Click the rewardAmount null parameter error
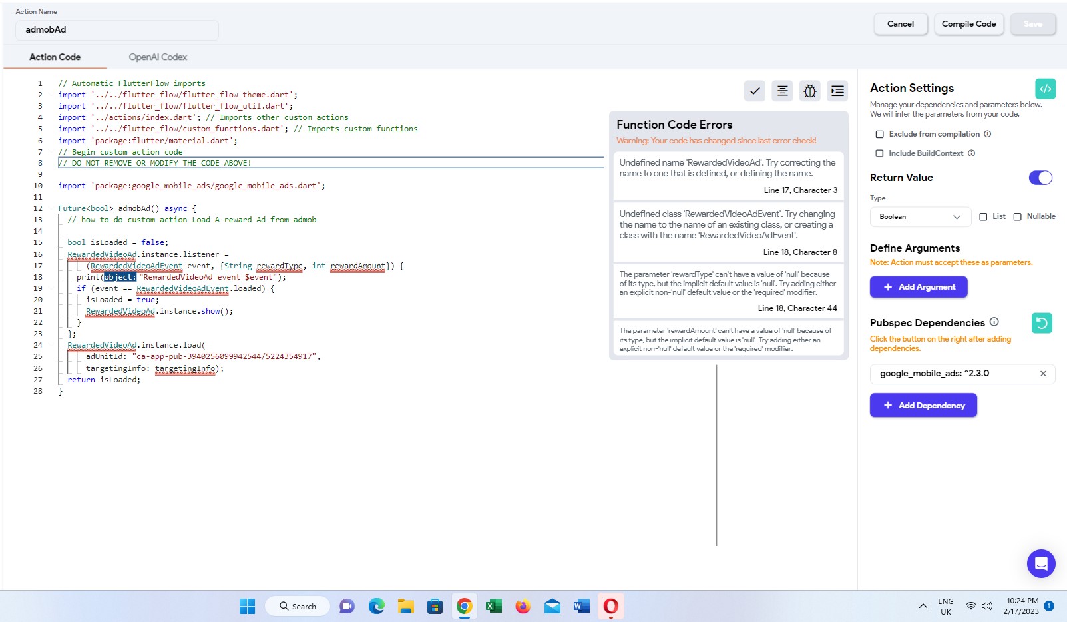This screenshot has width=1067, height=622. click(728, 339)
